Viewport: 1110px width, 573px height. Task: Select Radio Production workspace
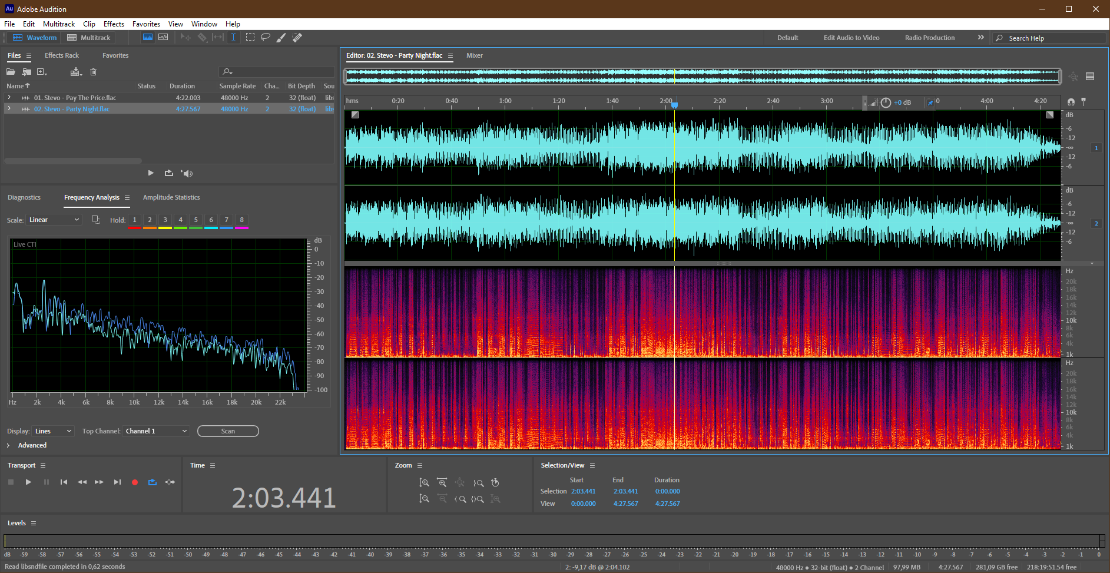pyautogui.click(x=930, y=38)
